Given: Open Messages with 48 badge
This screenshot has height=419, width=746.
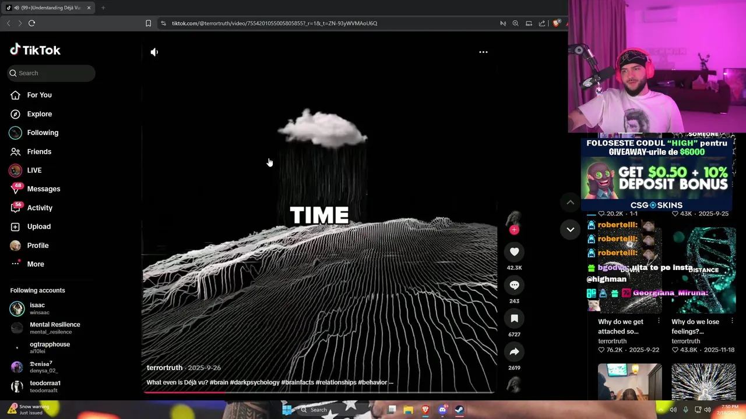Looking at the screenshot, I should point(43,189).
